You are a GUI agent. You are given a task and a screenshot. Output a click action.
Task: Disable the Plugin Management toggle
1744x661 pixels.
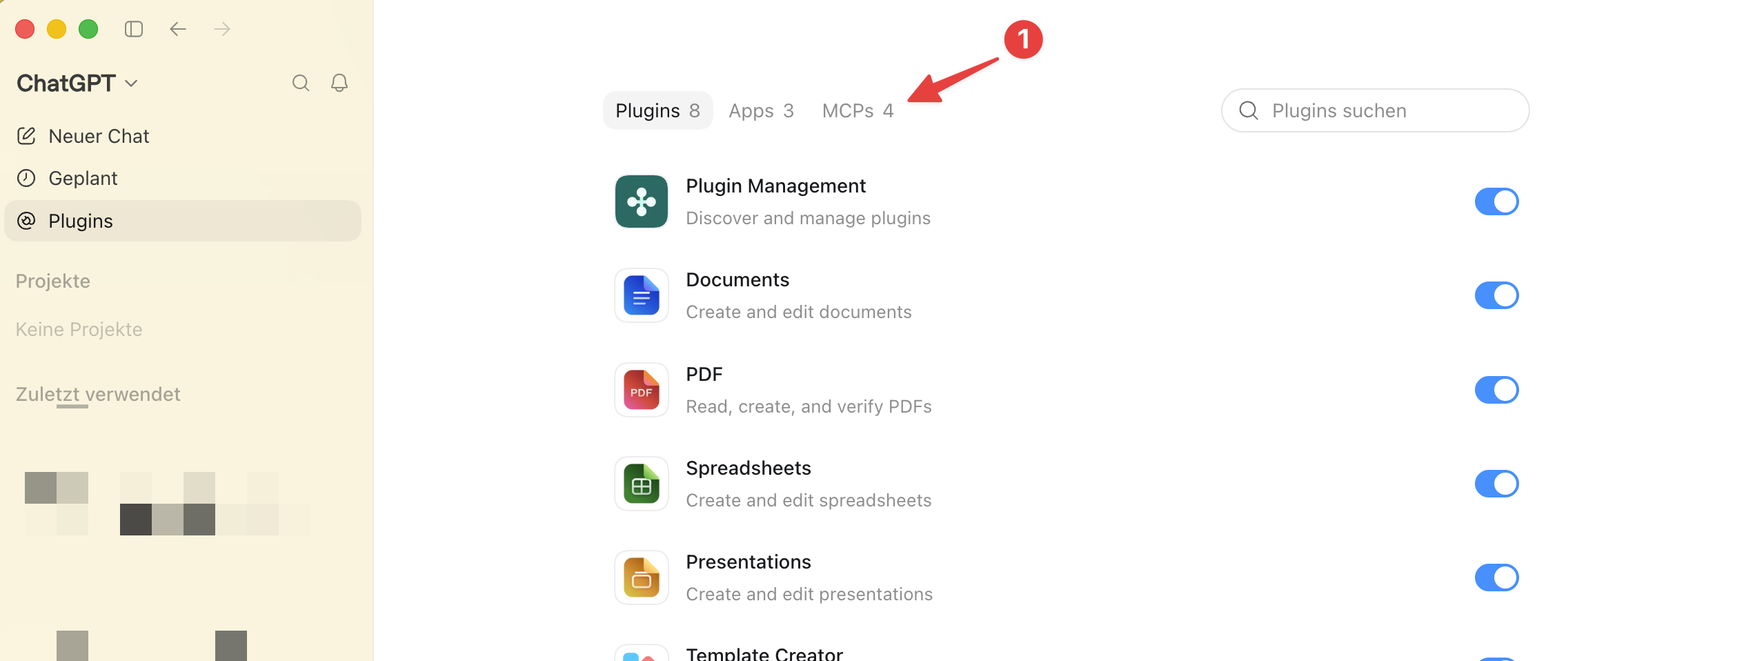[1497, 201]
